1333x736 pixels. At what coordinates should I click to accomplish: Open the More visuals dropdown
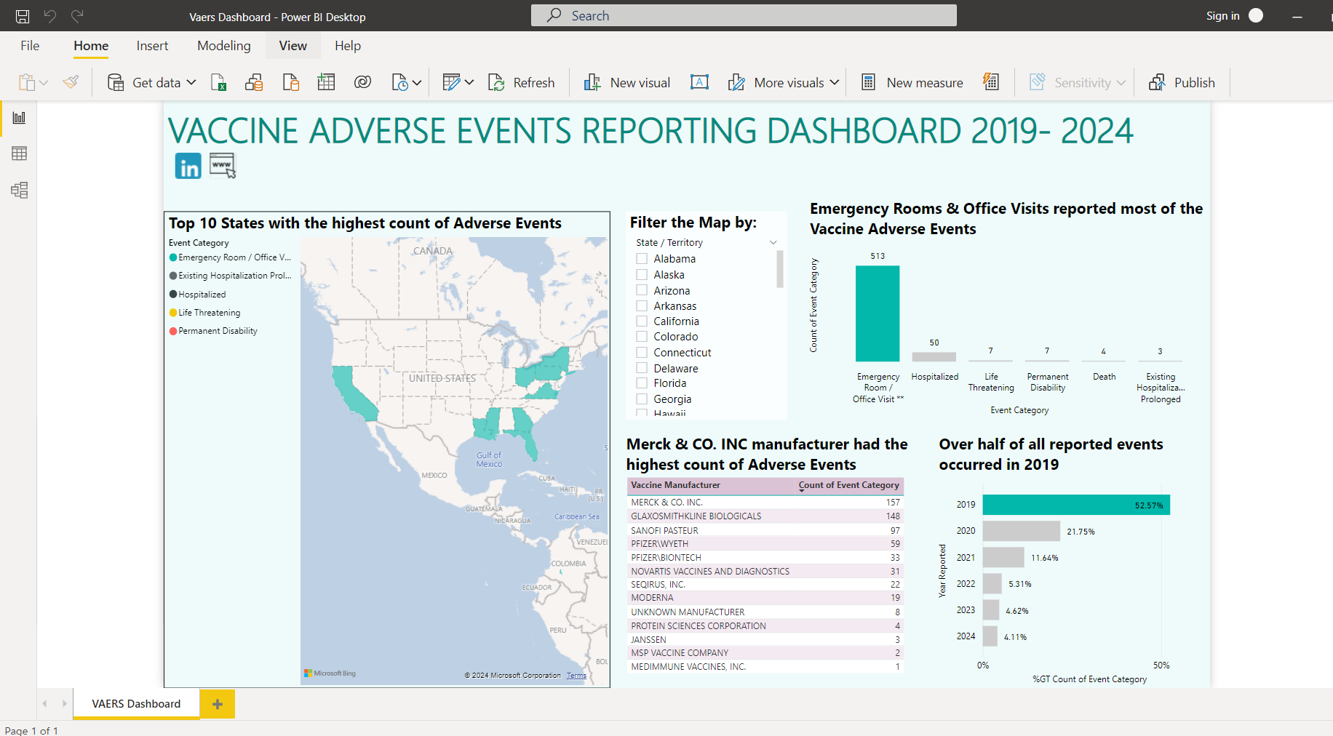tap(834, 83)
